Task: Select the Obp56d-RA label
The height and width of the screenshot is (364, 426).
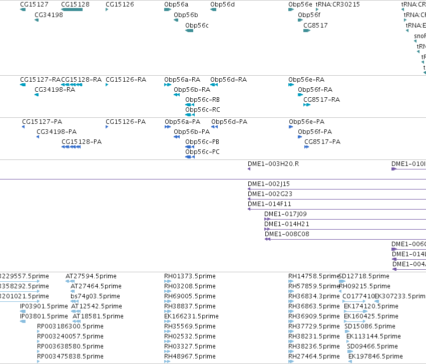Action: [x=228, y=80]
